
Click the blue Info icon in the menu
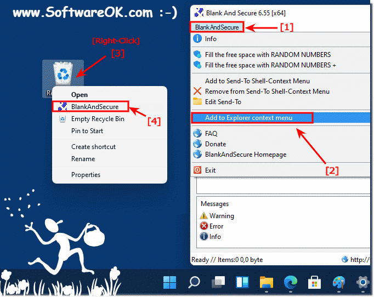click(197, 38)
